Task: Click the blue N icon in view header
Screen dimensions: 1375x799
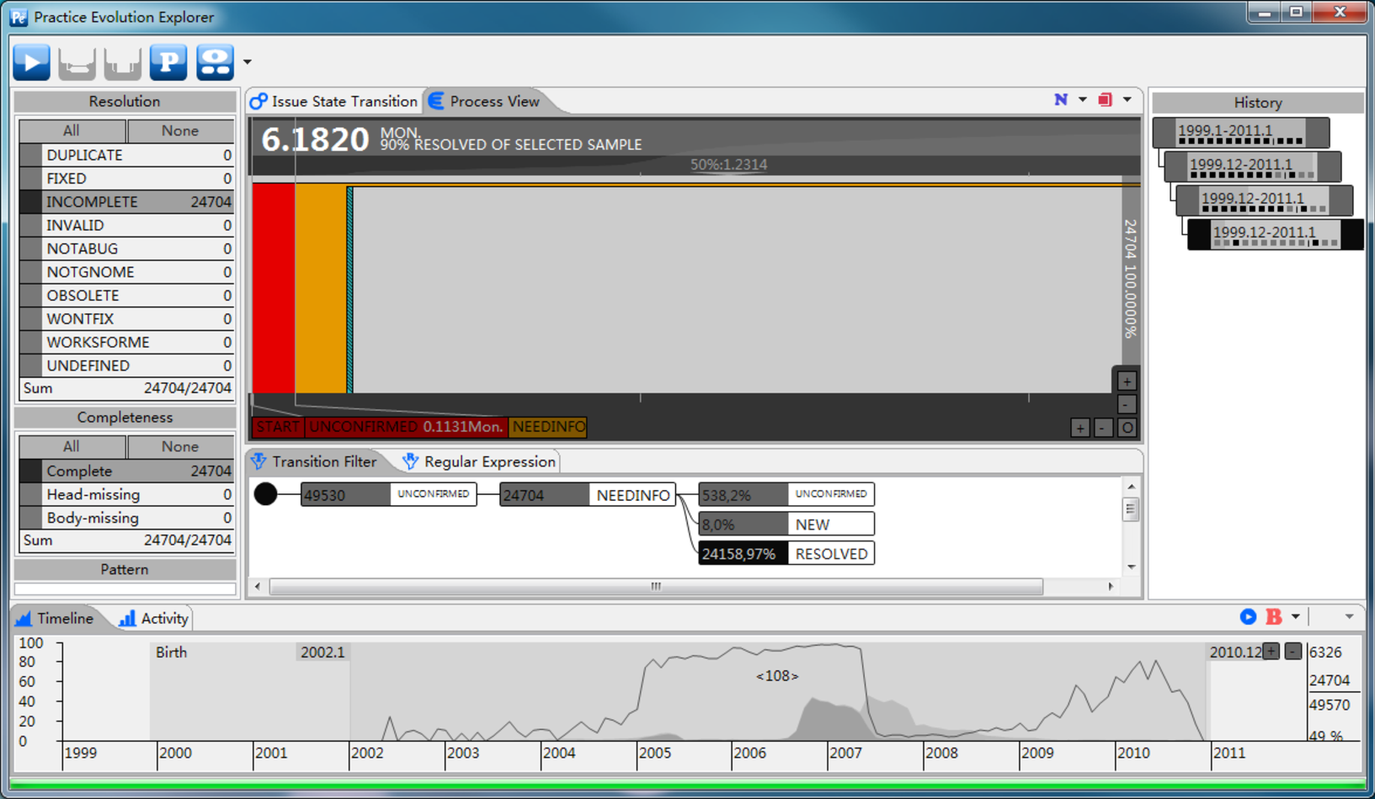Action: pyautogui.click(x=1060, y=100)
